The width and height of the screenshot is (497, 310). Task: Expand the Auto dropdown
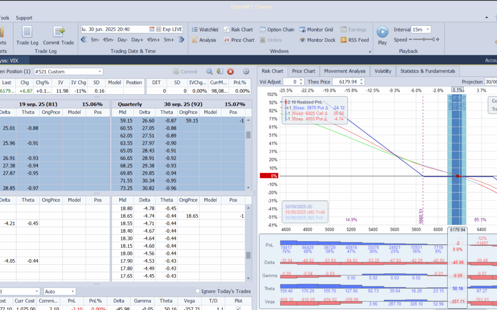(72, 292)
